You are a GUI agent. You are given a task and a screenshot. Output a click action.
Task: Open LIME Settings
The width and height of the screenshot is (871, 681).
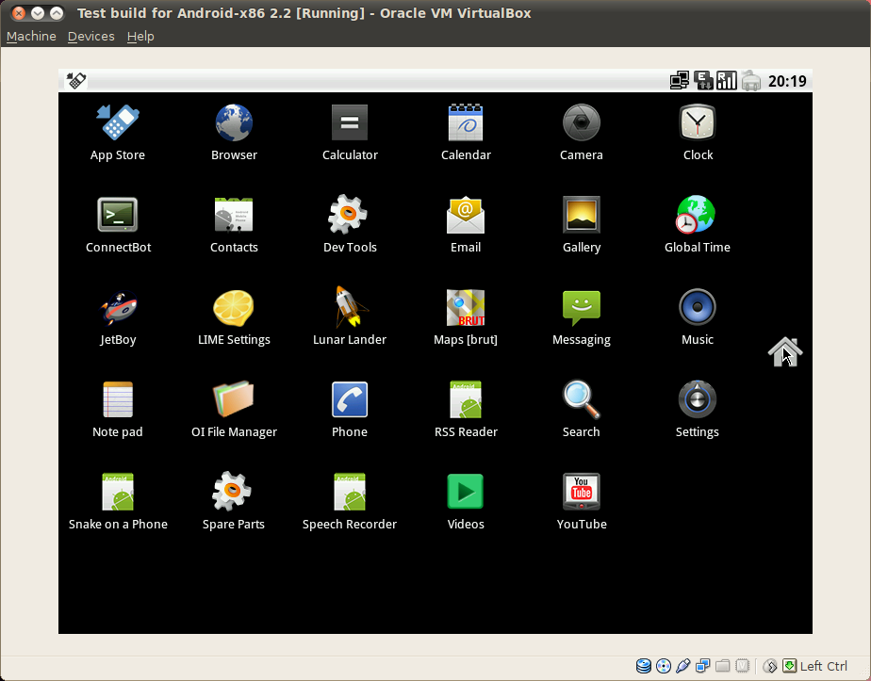234,318
